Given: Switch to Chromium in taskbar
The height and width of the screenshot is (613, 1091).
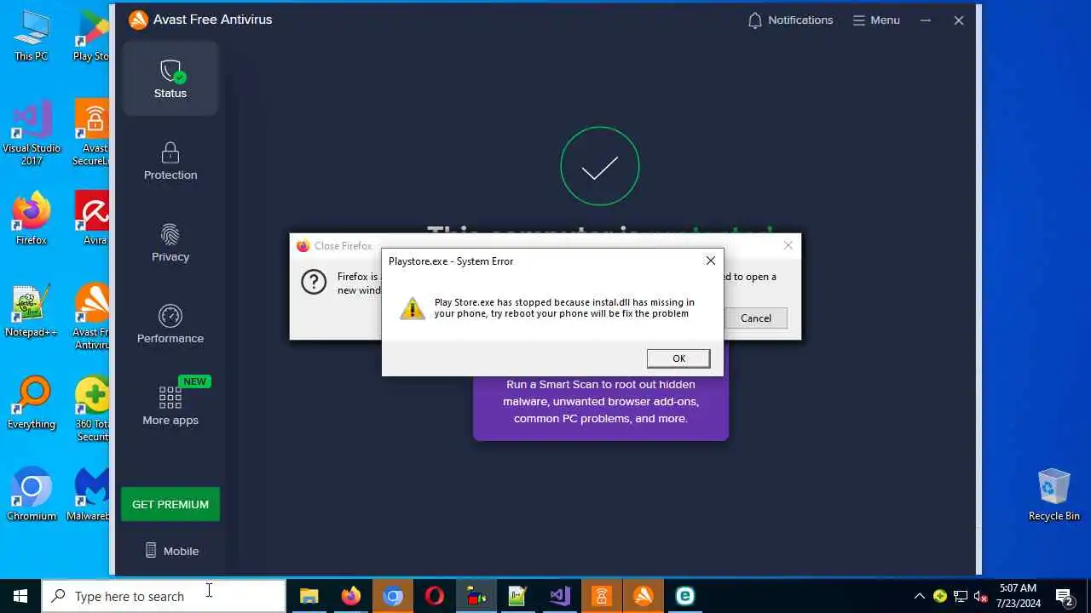Looking at the screenshot, I should point(393,596).
